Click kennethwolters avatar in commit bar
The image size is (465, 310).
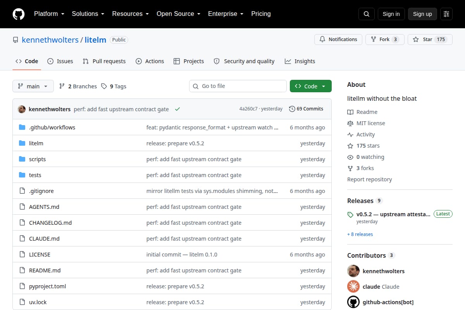(x=22, y=109)
